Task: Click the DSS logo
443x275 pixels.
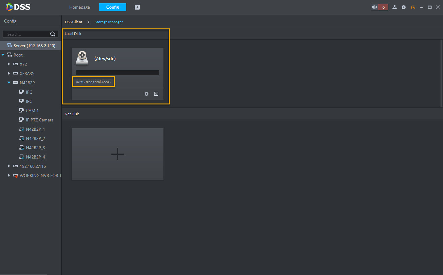Action: (19, 7)
